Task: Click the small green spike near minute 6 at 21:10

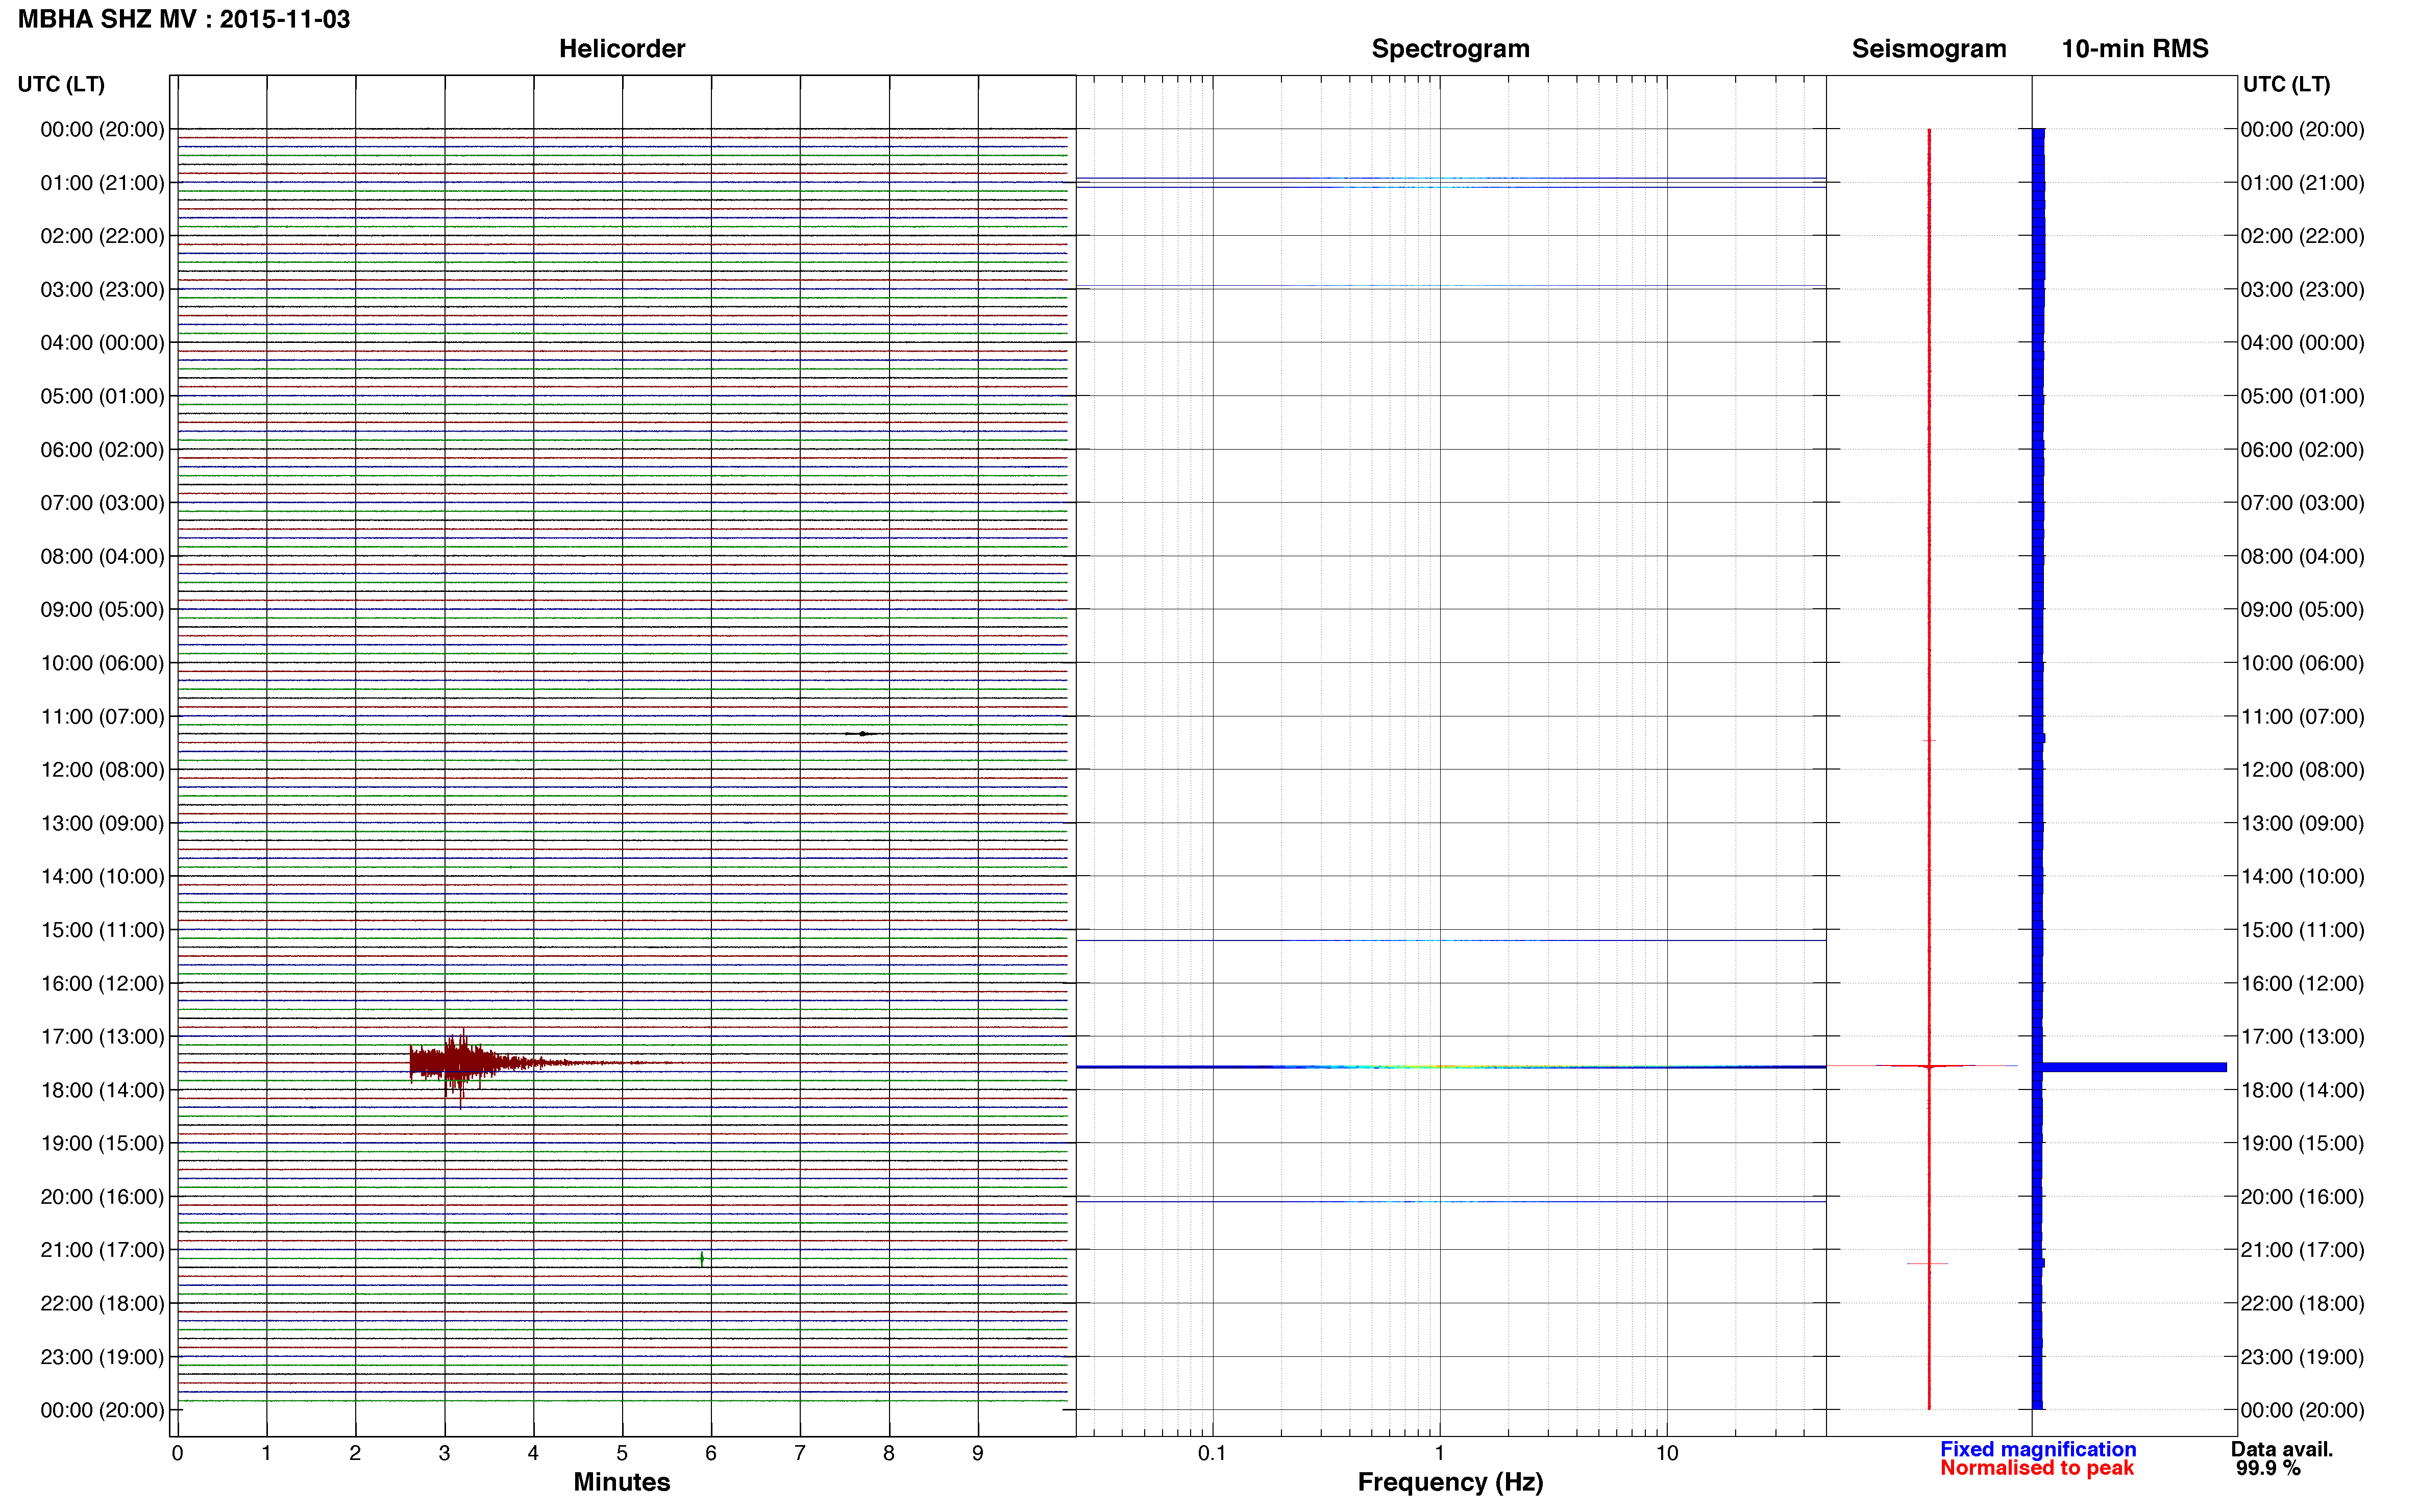Action: [x=702, y=1259]
